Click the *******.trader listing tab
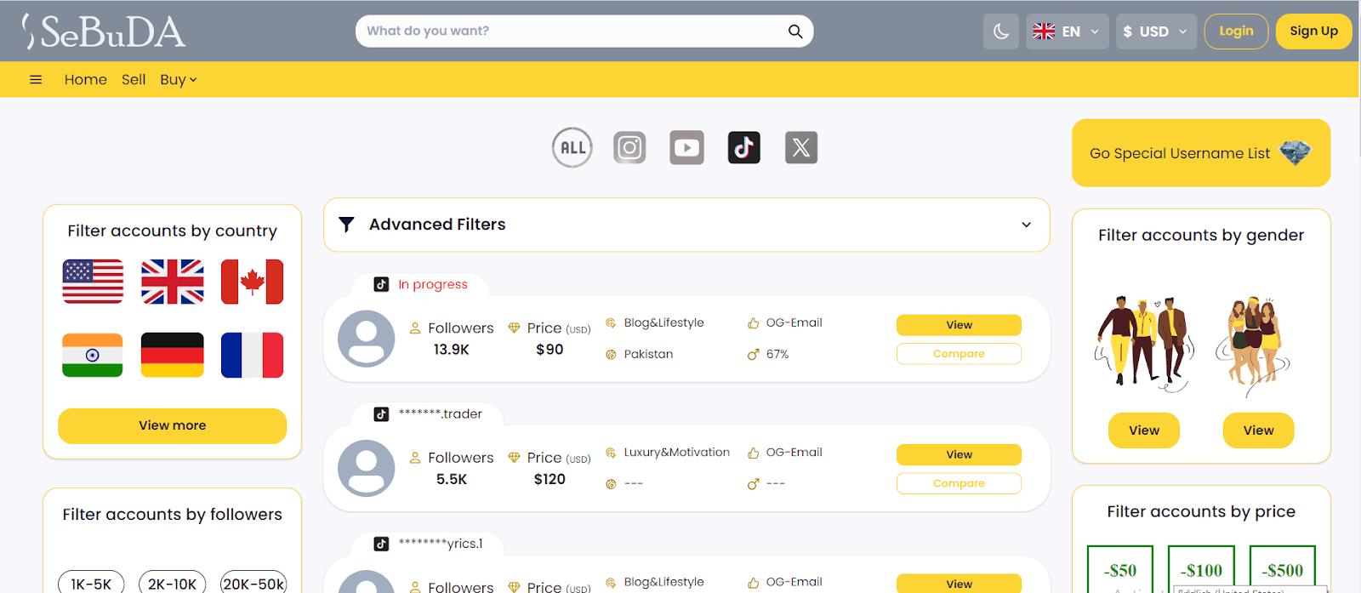Viewport: 1361px width, 593px height. 427,413
